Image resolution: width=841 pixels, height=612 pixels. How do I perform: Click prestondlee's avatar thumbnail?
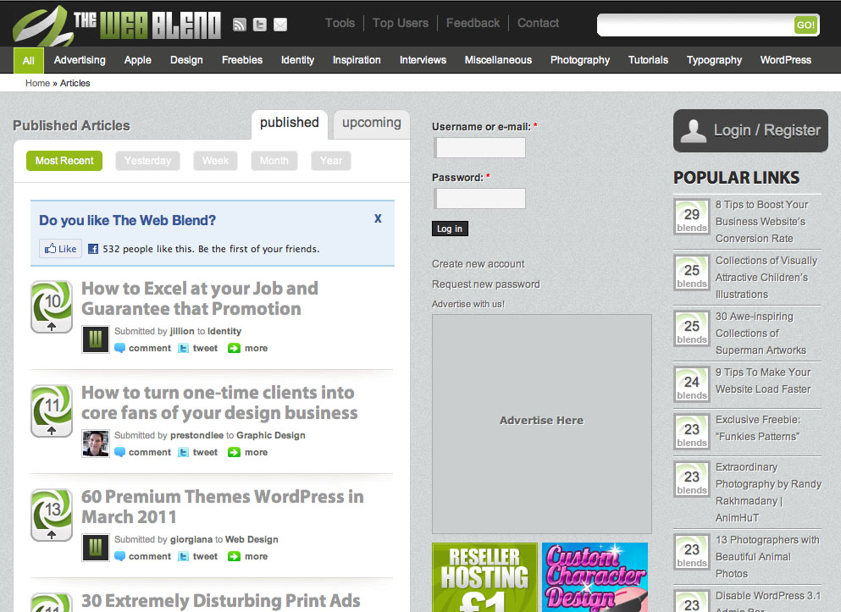pyautogui.click(x=96, y=444)
